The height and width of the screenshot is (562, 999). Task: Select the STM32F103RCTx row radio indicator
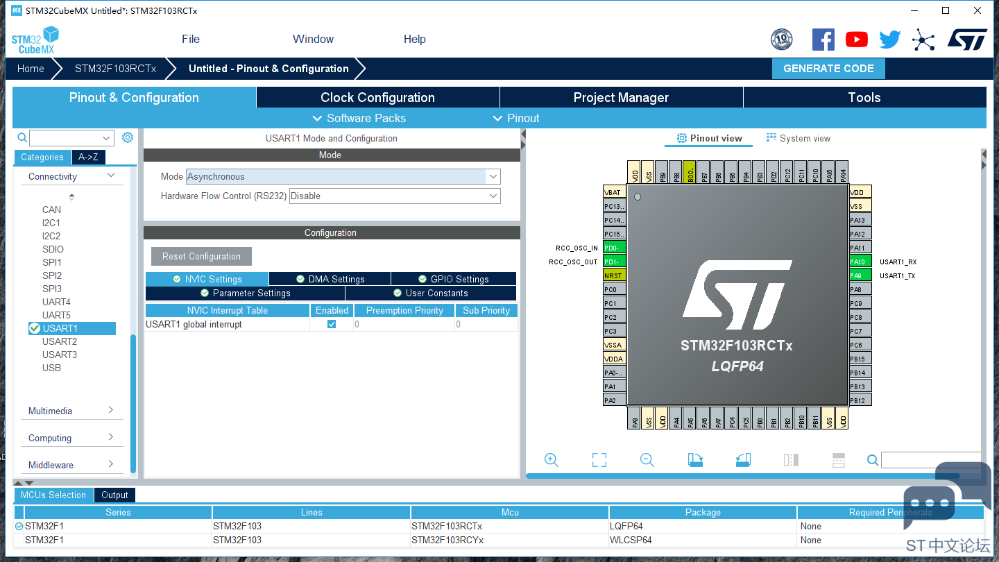pyautogui.click(x=19, y=527)
